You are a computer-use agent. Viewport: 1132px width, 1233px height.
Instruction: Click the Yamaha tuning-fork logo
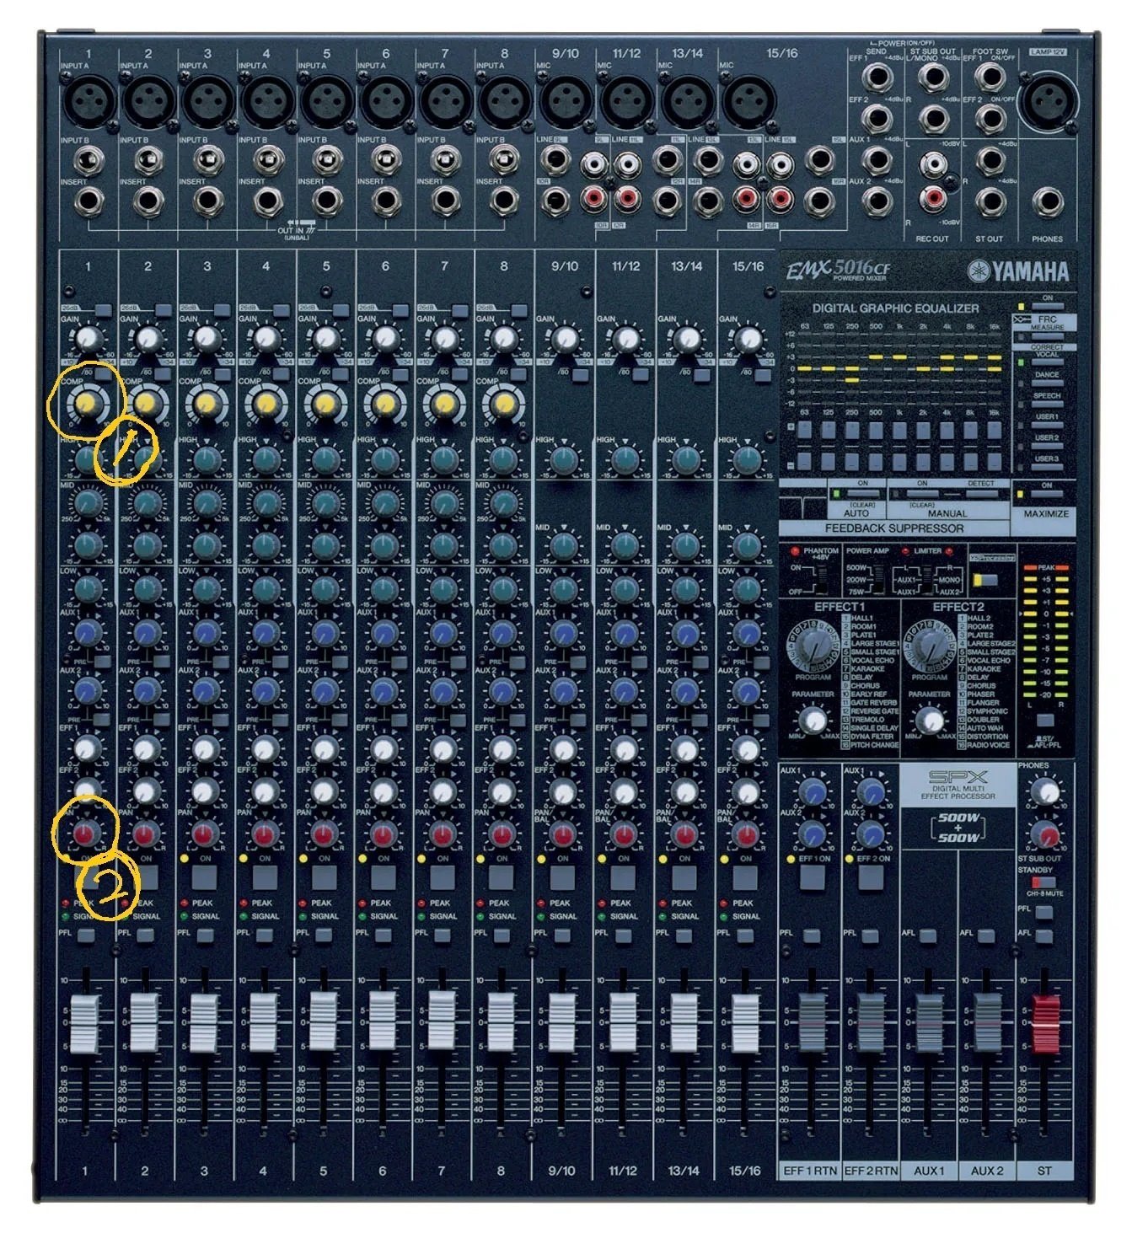click(x=978, y=271)
